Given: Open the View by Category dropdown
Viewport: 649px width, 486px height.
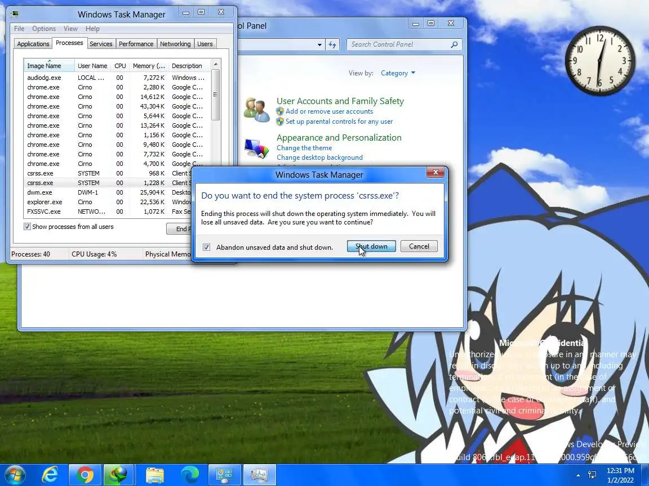Looking at the screenshot, I should pos(398,73).
